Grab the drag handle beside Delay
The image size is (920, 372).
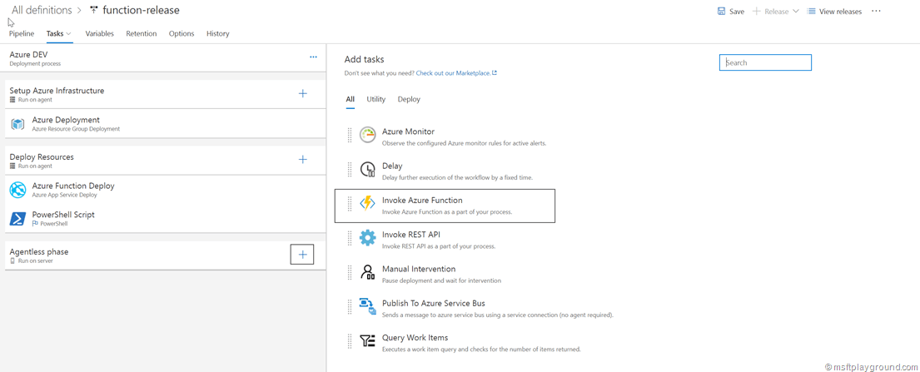(349, 170)
